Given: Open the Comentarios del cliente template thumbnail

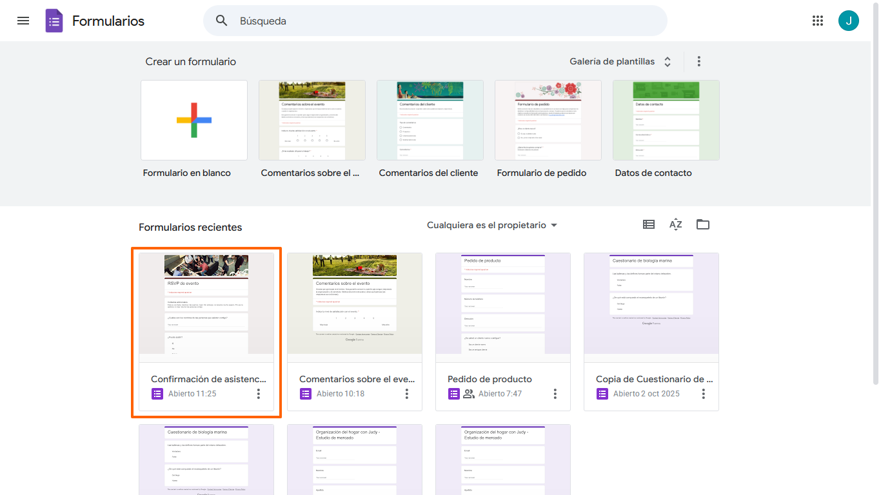Looking at the screenshot, I should (x=430, y=120).
